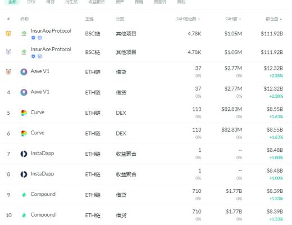
Task: Click Aave logo in row 4
Action: tap(24, 92)
